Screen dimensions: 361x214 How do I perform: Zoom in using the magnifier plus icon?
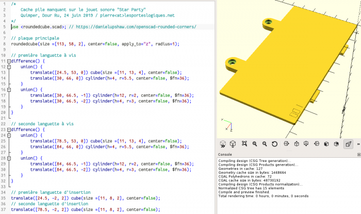tap(254, 144)
